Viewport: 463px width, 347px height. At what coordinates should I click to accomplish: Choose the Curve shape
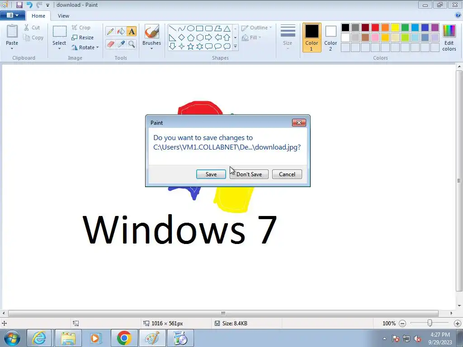pyautogui.click(x=182, y=28)
